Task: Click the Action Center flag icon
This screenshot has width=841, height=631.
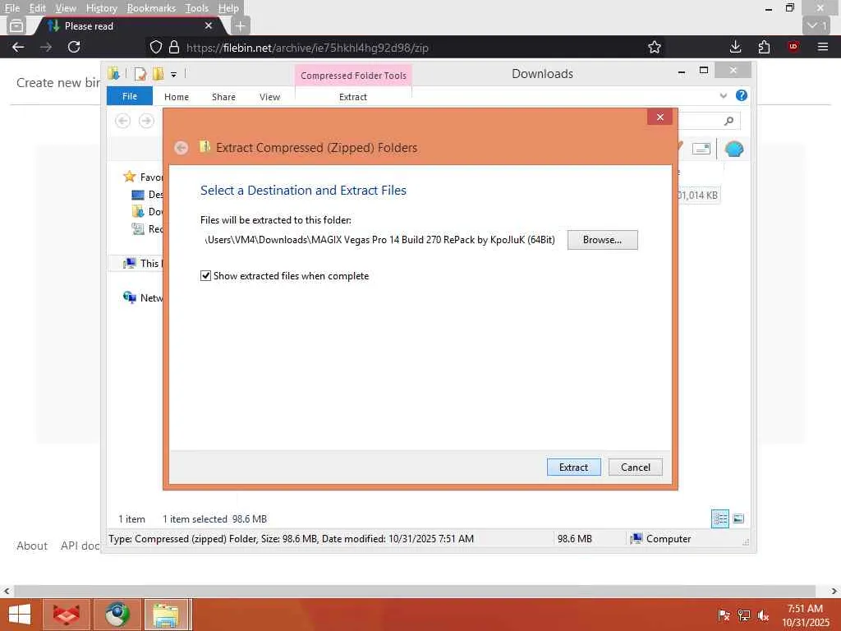Action: (724, 615)
